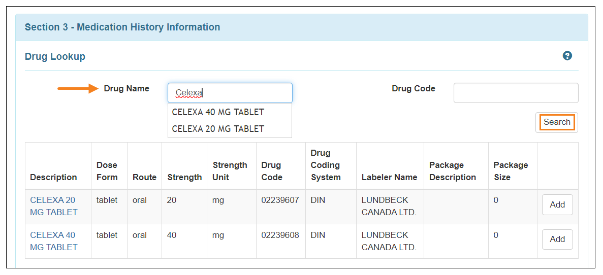Click the Drug Code input field
603x275 pixels.
click(x=516, y=93)
